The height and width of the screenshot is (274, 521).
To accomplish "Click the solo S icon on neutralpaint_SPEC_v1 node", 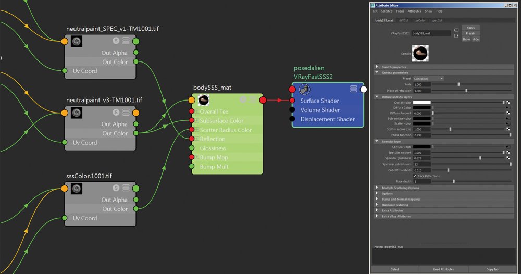I will 116,41.
